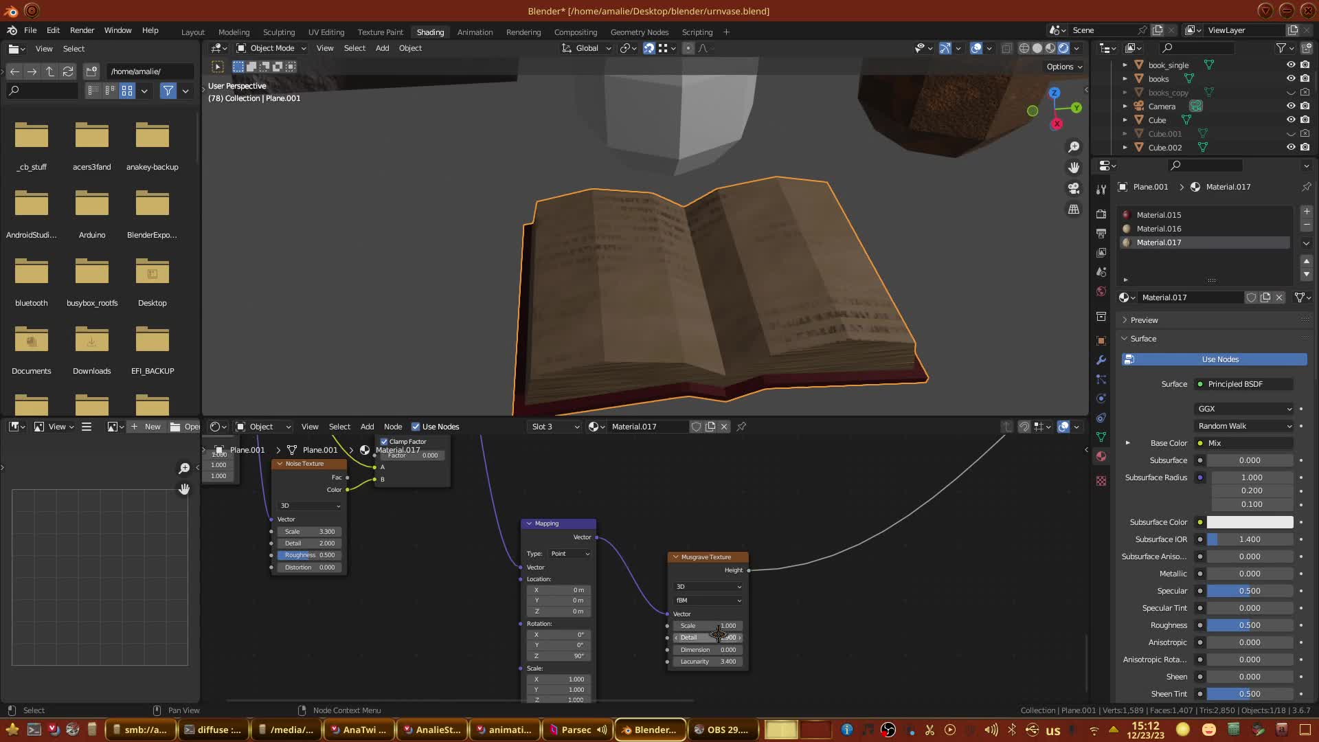Click the pan hand icon in viewport
Image resolution: width=1319 pixels, height=742 pixels.
click(x=1074, y=168)
